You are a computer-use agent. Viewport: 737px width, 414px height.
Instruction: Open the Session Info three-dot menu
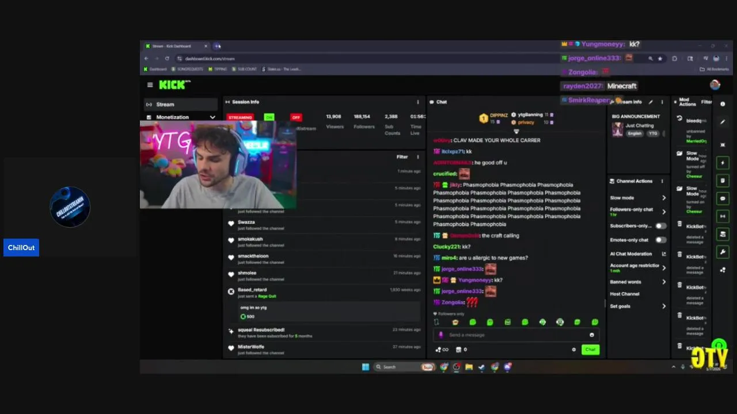tap(418, 102)
